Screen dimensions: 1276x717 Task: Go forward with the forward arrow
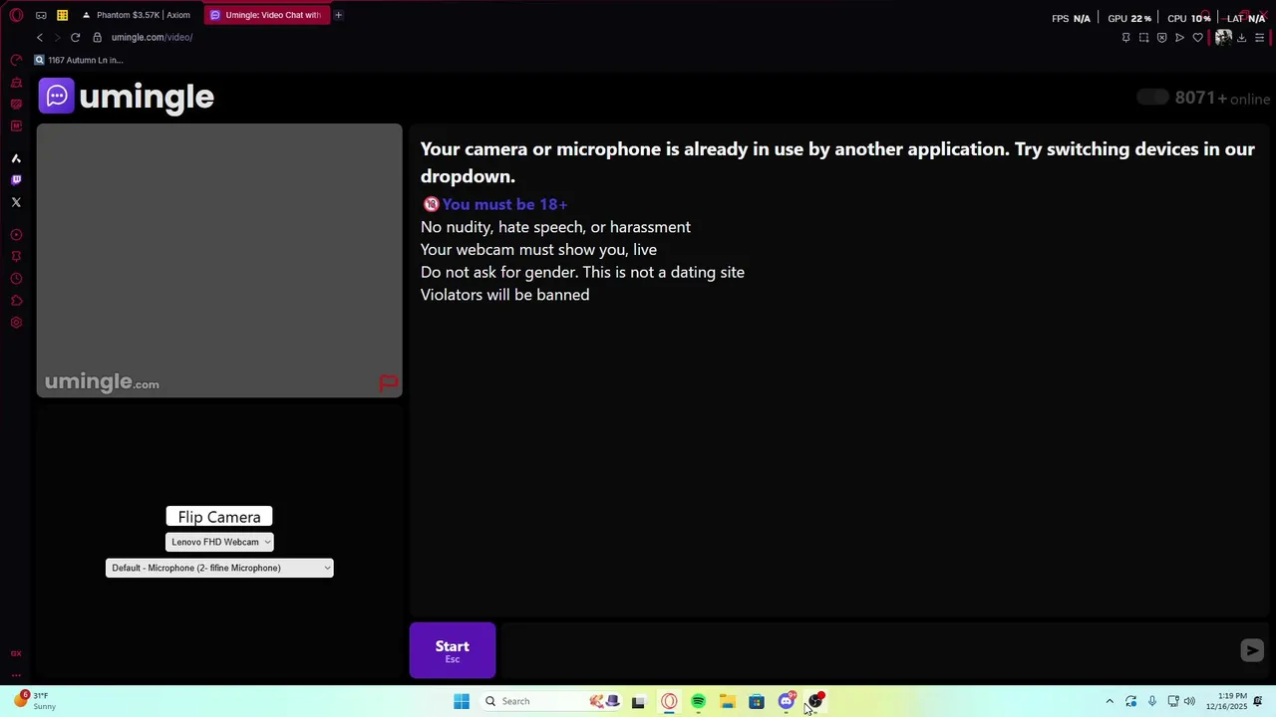coord(57,38)
